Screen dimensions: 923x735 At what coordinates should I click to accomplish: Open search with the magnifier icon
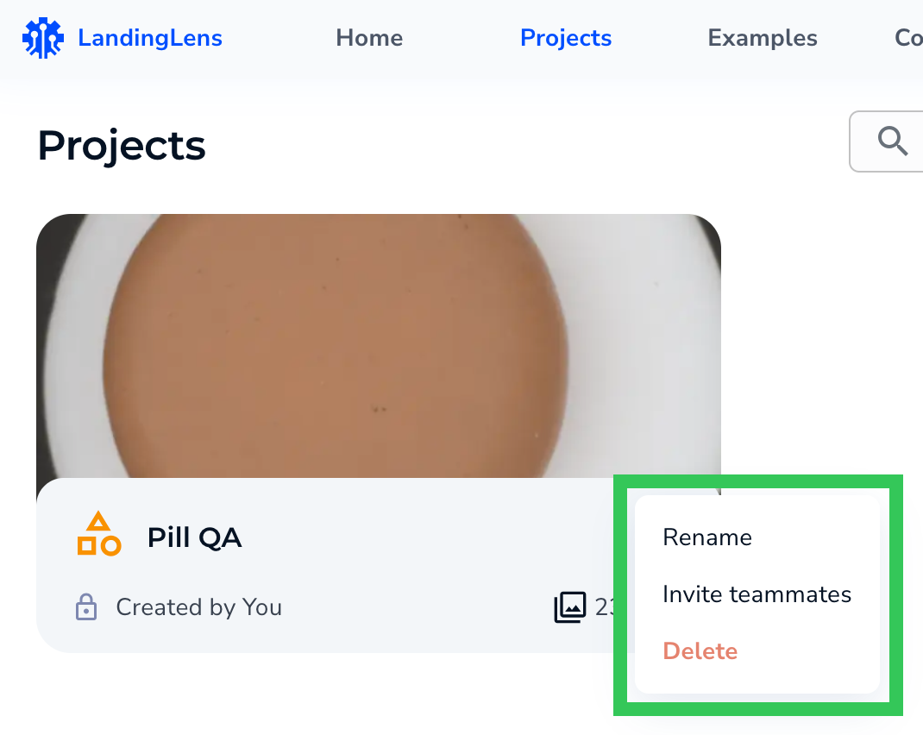892,141
